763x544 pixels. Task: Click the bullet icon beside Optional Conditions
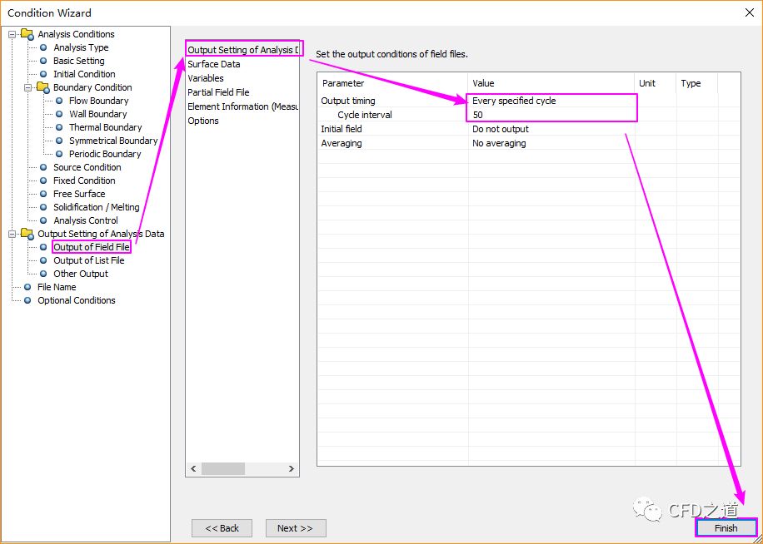tap(27, 300)
